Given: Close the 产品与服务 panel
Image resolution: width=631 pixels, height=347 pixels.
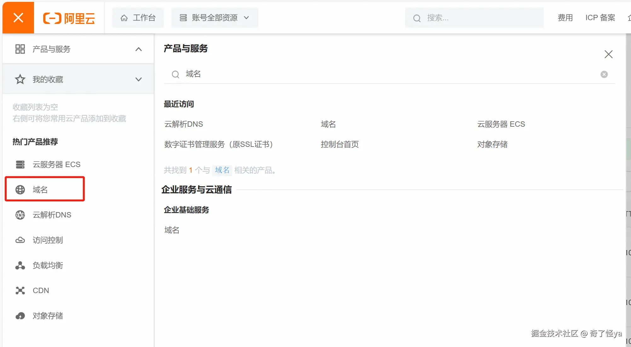Looking at the screenshot, I should 608,54.
